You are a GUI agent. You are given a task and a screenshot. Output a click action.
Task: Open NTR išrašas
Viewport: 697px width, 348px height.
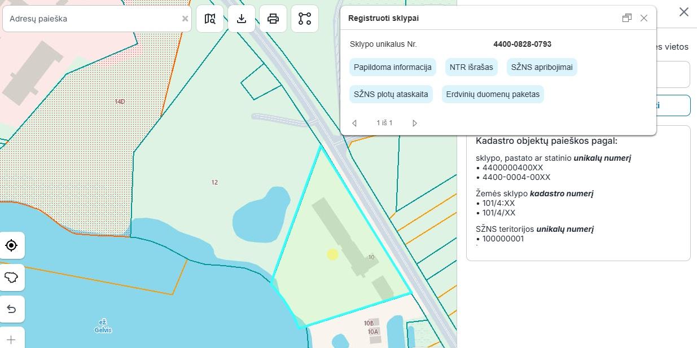[471, 67]
